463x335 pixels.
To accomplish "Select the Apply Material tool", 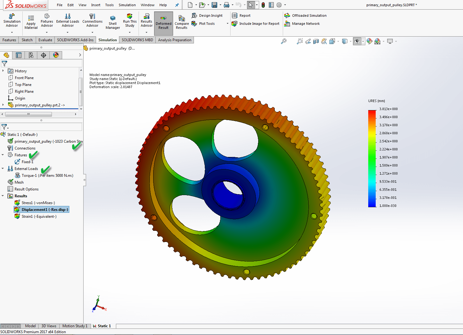I will [31, 21].
